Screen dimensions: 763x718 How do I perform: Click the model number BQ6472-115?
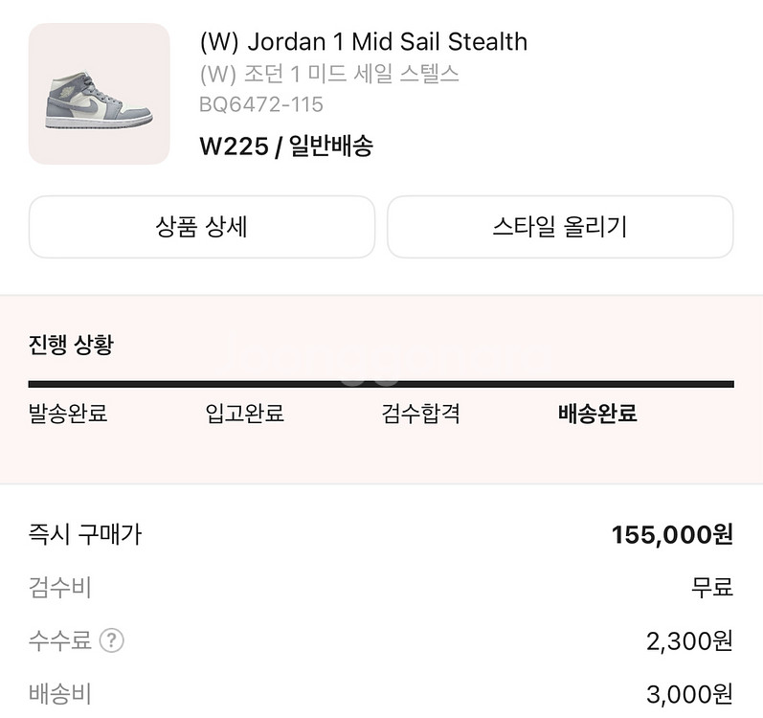(x=260, y=105)
